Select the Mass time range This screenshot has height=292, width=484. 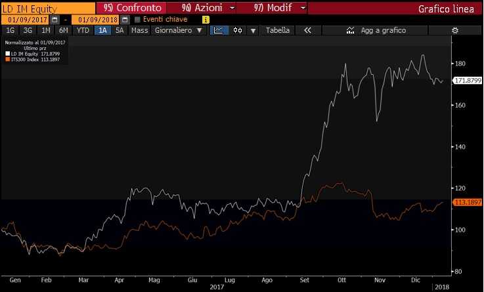coord(139,30)
